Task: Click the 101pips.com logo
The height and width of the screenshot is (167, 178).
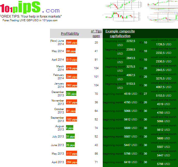Action: 30,7
